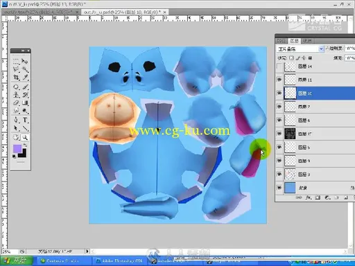The height and width of the screenshot is (266, 355).
Task: Hide the black-thumbnail layer eye icon
Action: [x=279, y=134]
